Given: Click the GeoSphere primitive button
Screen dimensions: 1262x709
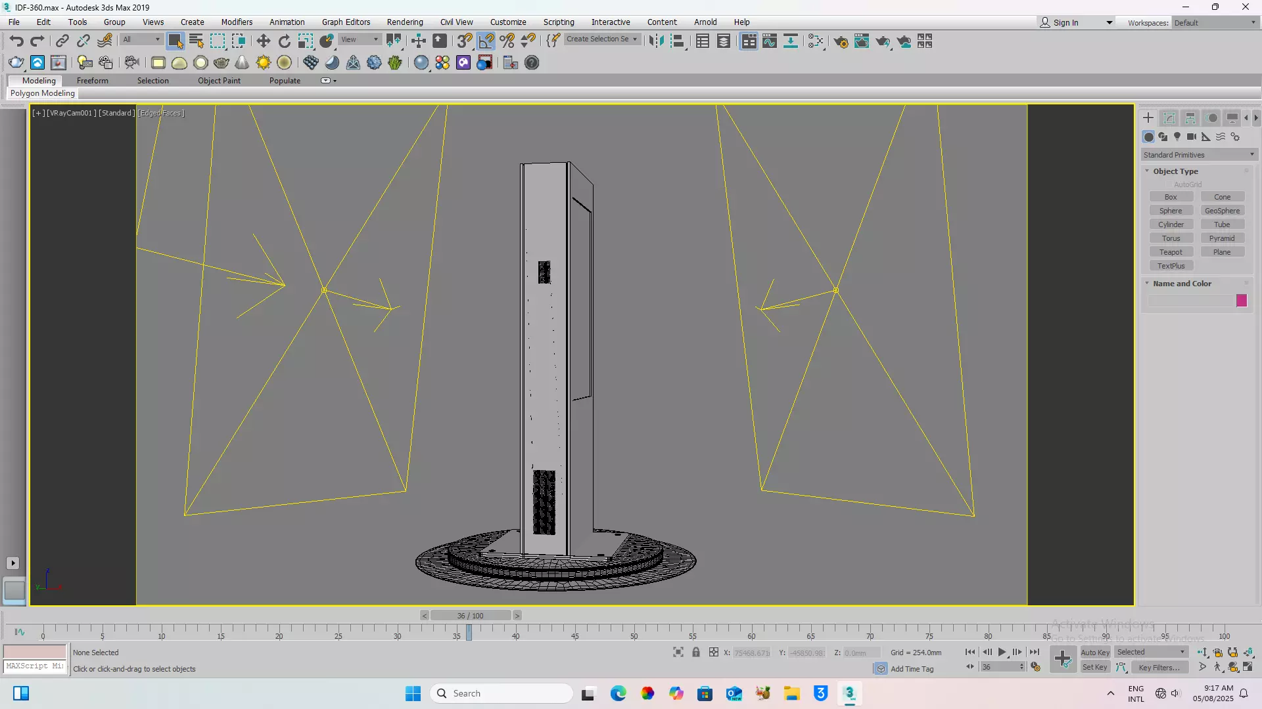Looking at the screenshot, I should tap(1222, 211).
